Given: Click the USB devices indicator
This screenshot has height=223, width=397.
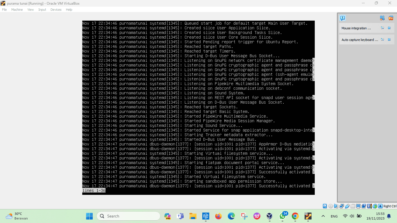Looking at the screenshot, I should coord(347,206).
